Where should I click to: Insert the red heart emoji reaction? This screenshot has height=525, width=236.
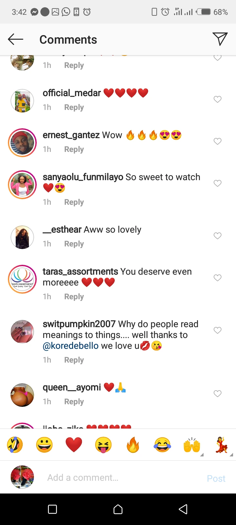74,445
